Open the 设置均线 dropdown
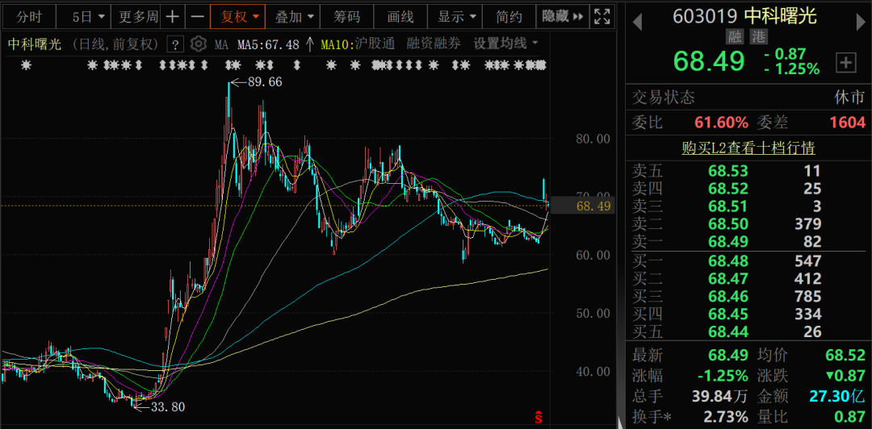The image size is (872, 429). 505,44
